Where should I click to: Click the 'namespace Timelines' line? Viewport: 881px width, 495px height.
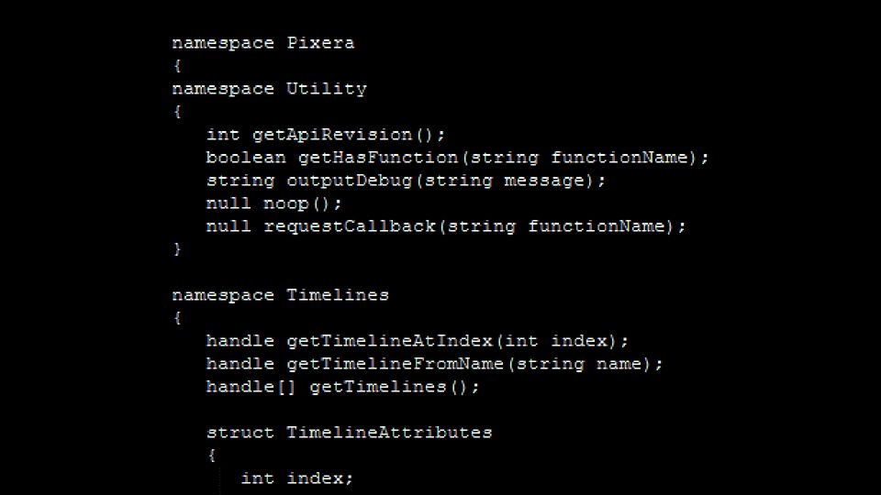[281, 295]
